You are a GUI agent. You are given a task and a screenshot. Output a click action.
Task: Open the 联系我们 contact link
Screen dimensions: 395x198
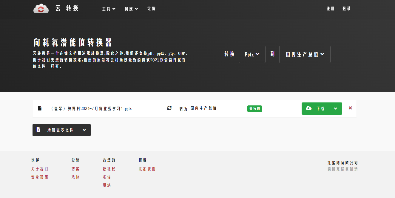[147, 169]
